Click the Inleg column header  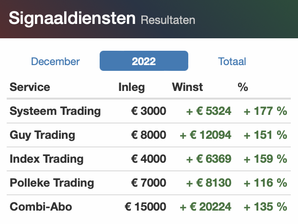pyautogui.click(x=132, y=87)
